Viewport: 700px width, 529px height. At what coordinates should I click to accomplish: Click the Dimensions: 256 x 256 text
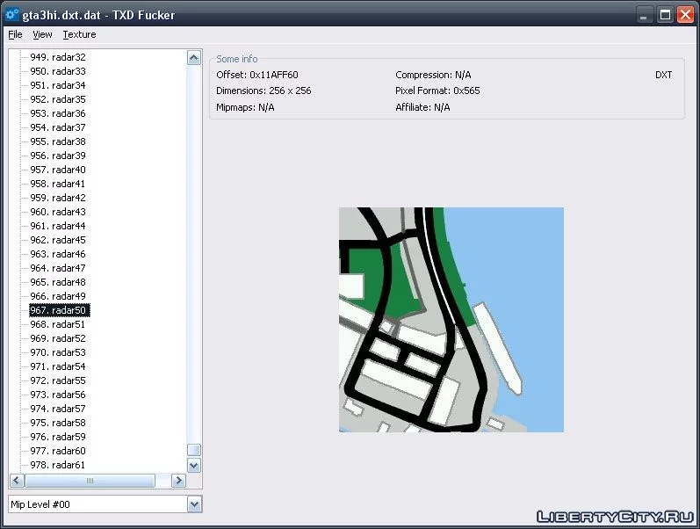click(263, 91)
